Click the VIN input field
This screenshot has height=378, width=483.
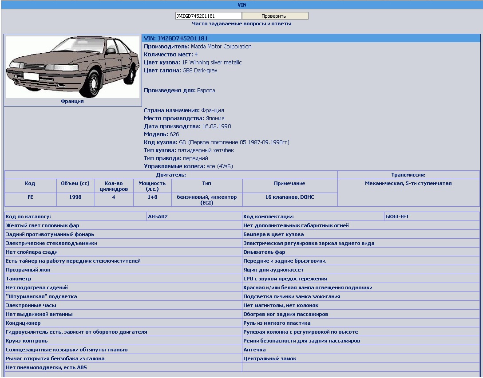click(209, 16)
